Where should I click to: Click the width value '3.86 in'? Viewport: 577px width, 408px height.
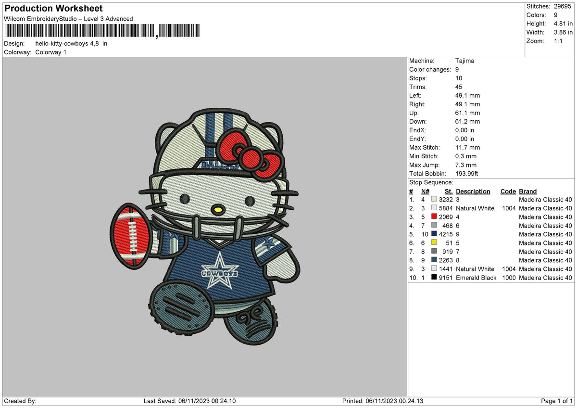coord(564,32)
